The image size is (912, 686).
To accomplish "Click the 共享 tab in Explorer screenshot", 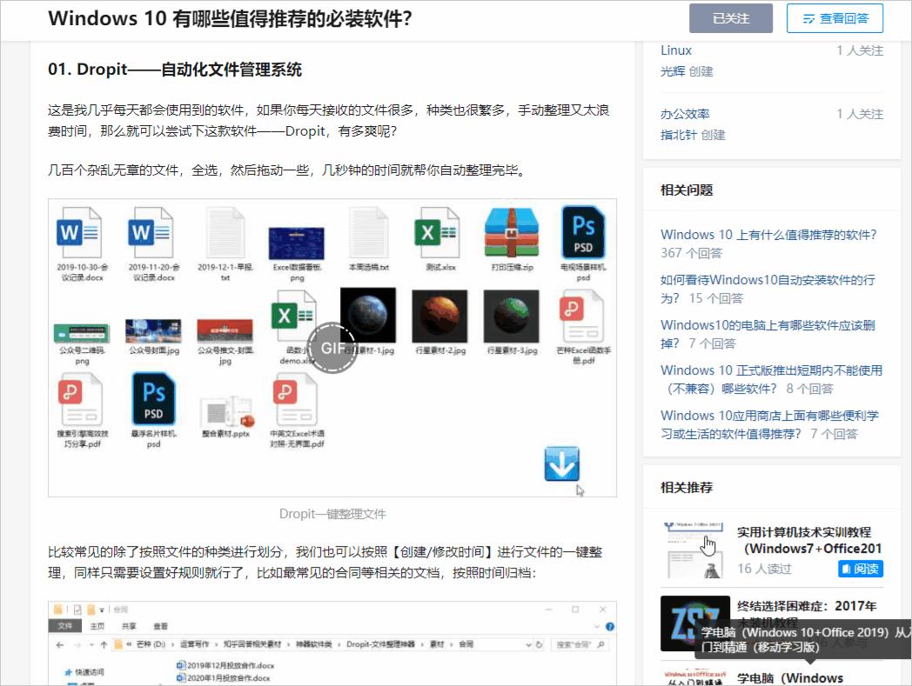I will coord(129,626).
